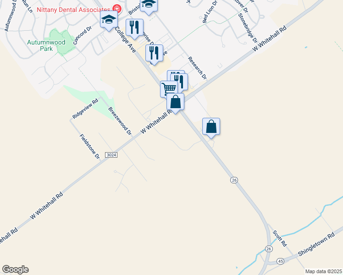Select the Ridgeview Rd street label
The image size is (343, 275).
pos(85,109)
